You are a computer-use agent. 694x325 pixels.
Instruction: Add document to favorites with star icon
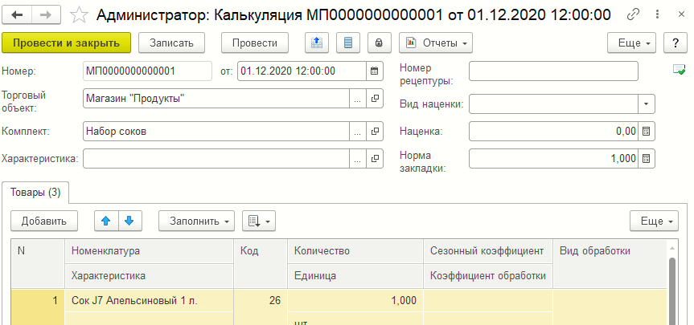[x=79, y=14]
